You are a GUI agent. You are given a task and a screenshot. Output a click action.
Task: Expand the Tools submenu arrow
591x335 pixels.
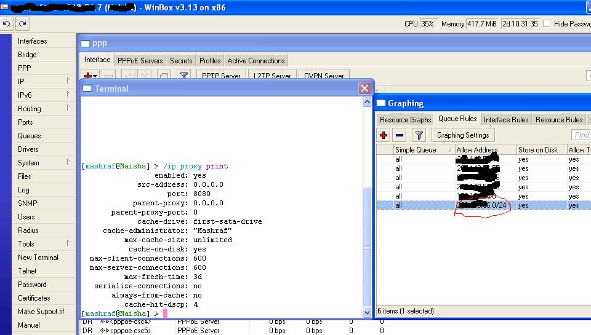(68, 243)
